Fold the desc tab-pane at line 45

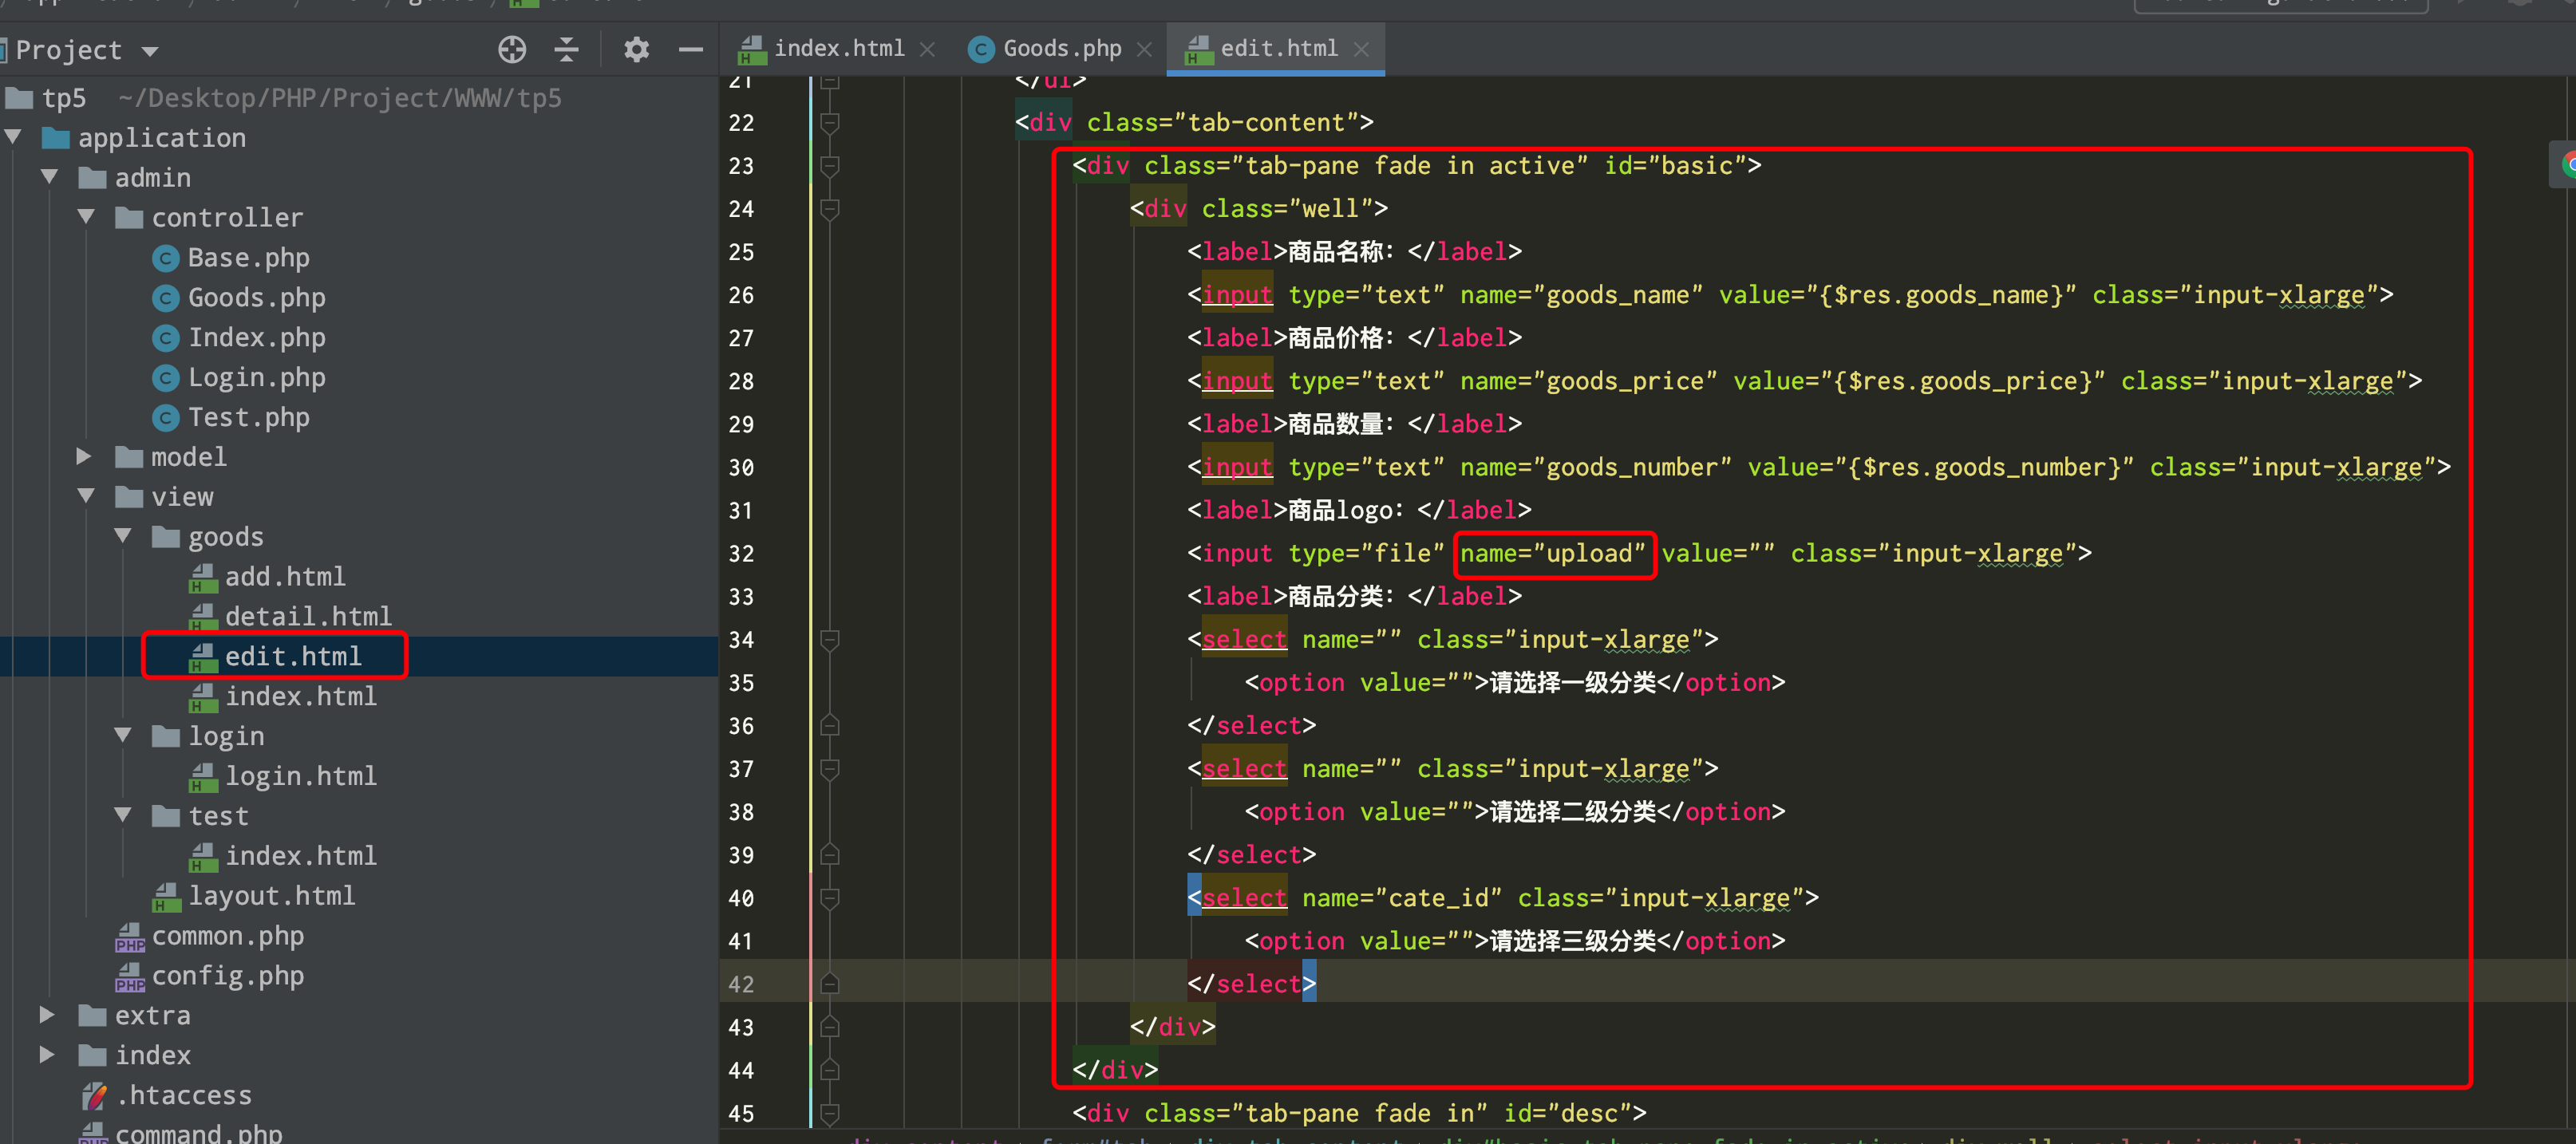click(x=829, y=1113)
